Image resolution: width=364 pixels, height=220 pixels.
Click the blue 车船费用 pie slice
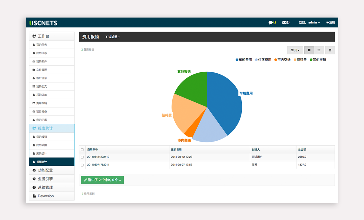click(225, 102)
